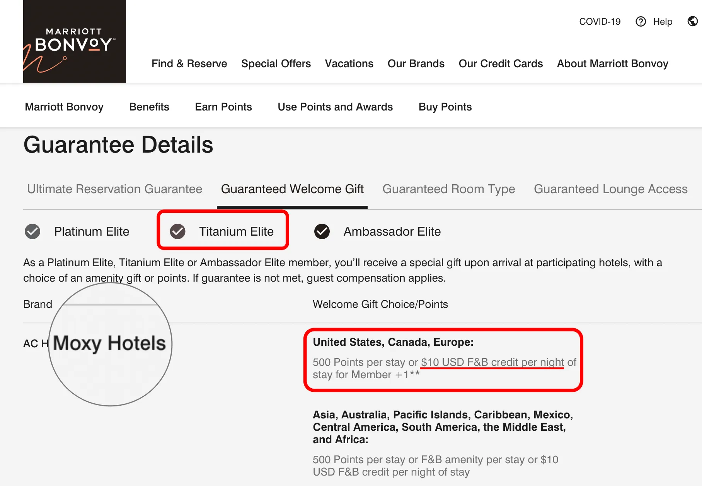
Task: Open the COVID-19 link
Action: [x=600, y=22]
